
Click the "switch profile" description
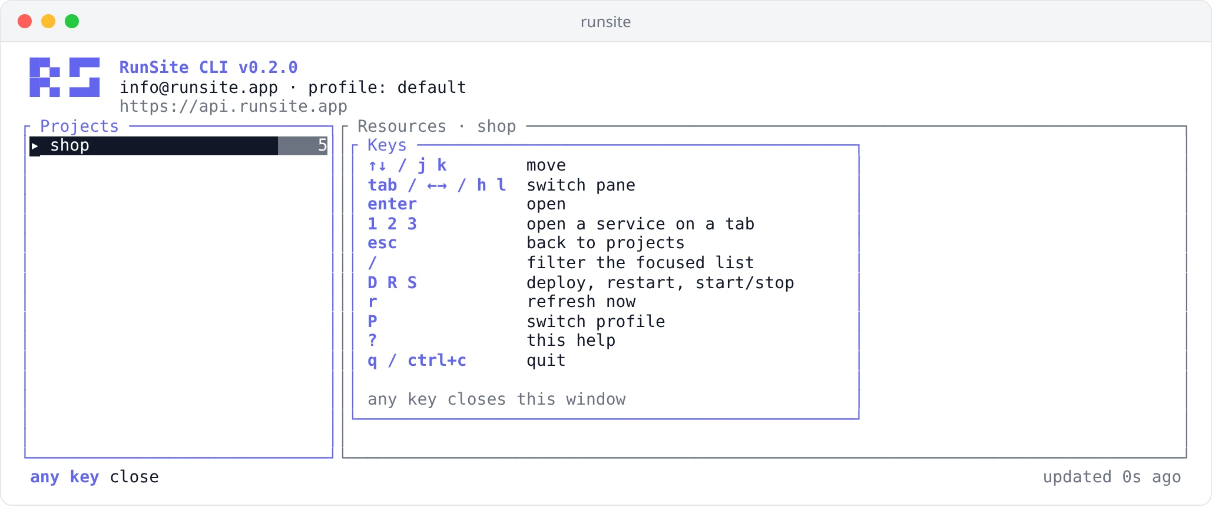tap(595, 322)
